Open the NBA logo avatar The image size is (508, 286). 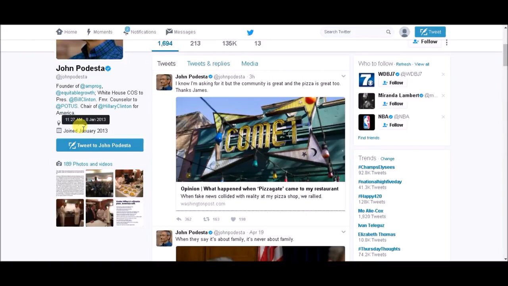366,122
